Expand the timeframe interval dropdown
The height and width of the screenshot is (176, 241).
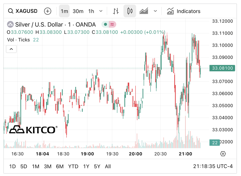coord(101,11)
